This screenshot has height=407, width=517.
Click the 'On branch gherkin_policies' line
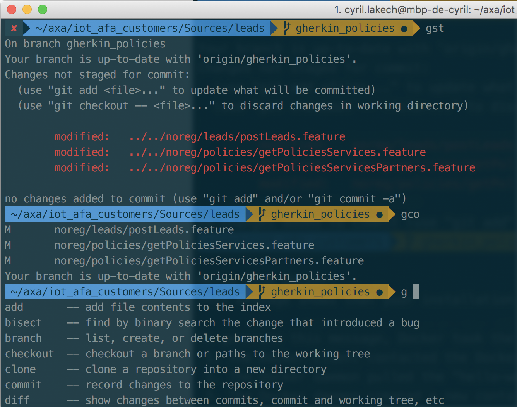click(85, 44)
